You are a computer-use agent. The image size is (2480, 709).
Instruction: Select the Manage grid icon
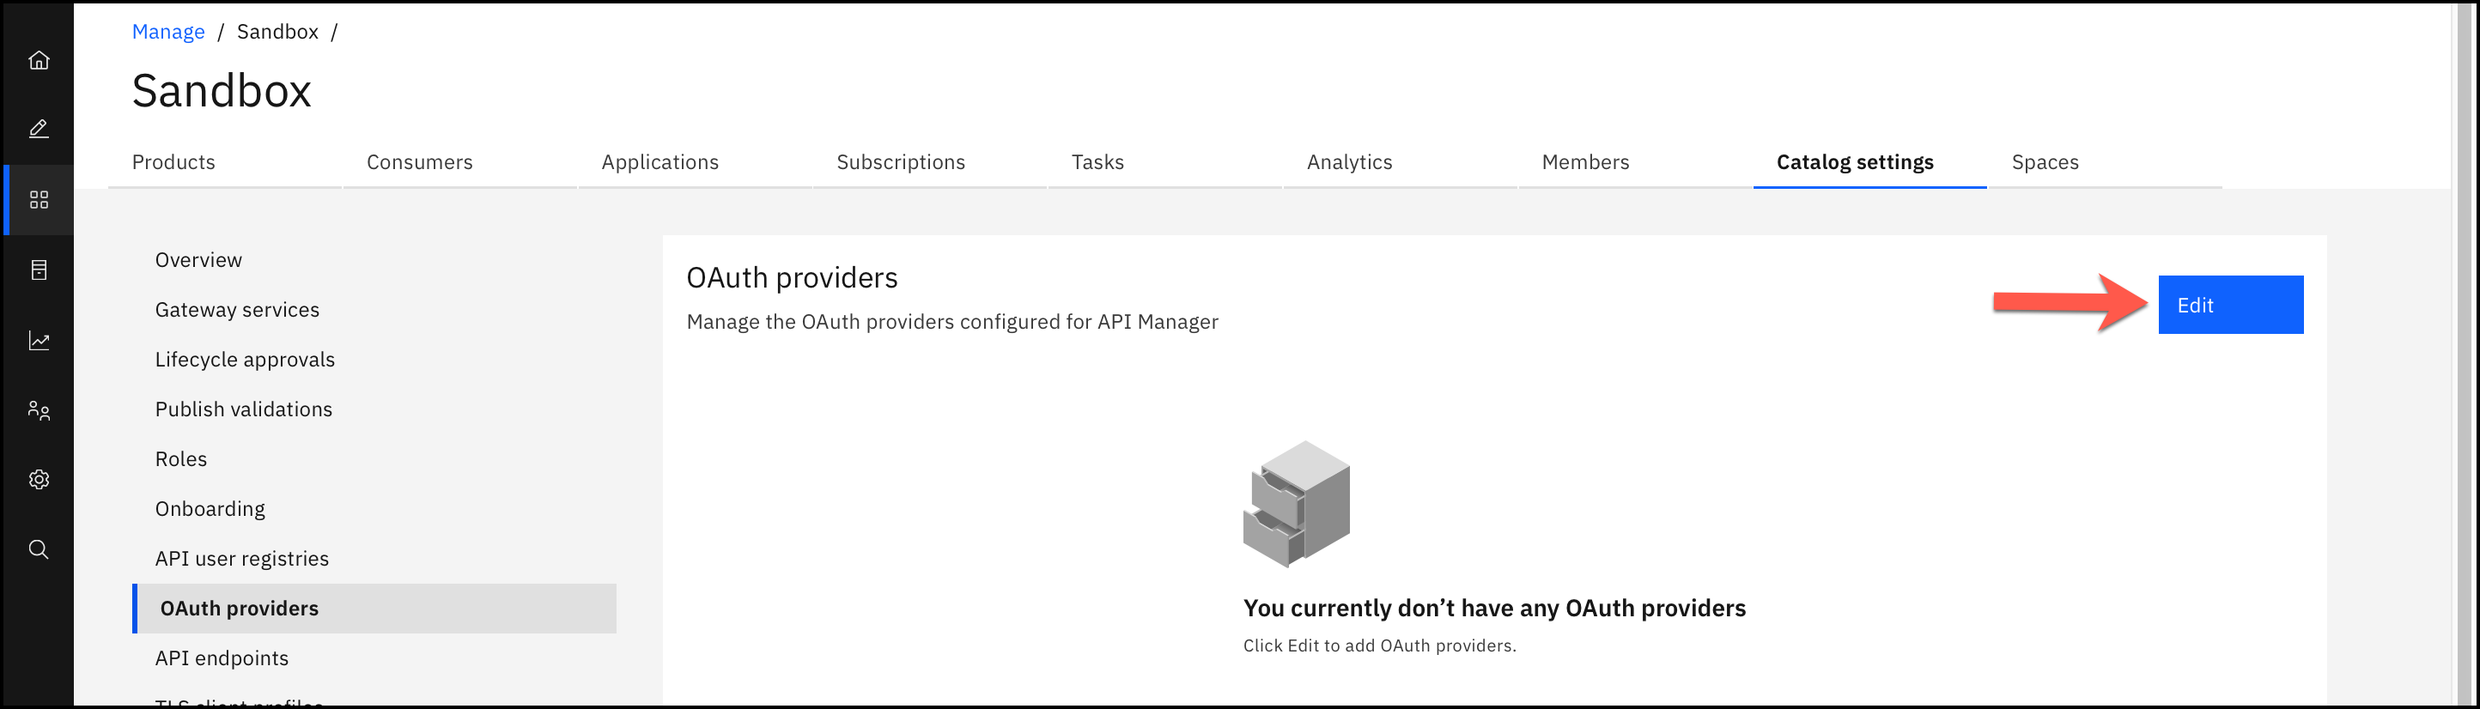pos(39,199)
